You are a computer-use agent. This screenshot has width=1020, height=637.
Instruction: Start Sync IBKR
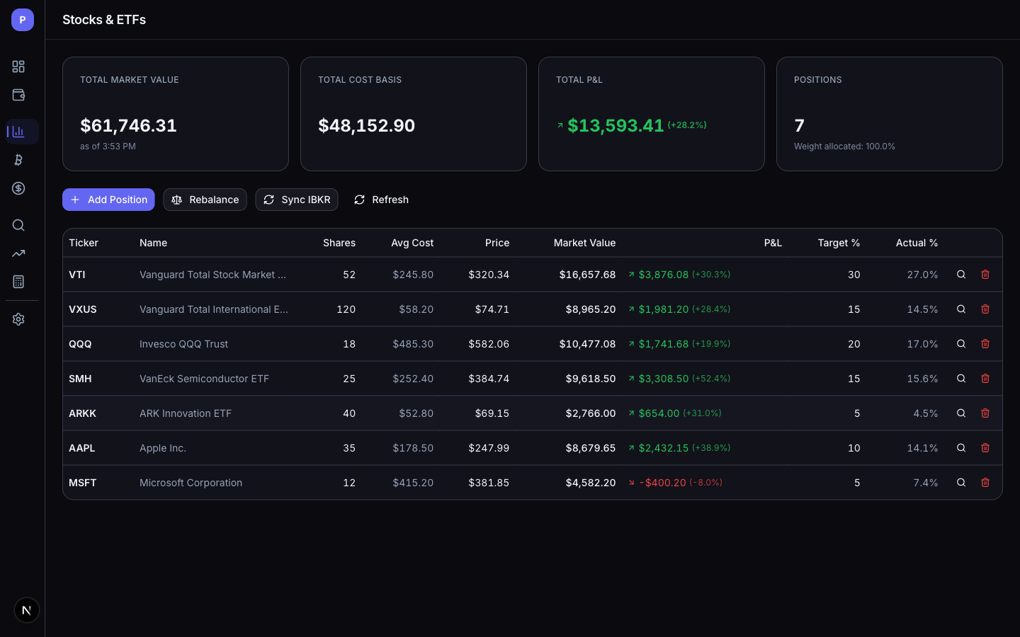tap(297, 200)
